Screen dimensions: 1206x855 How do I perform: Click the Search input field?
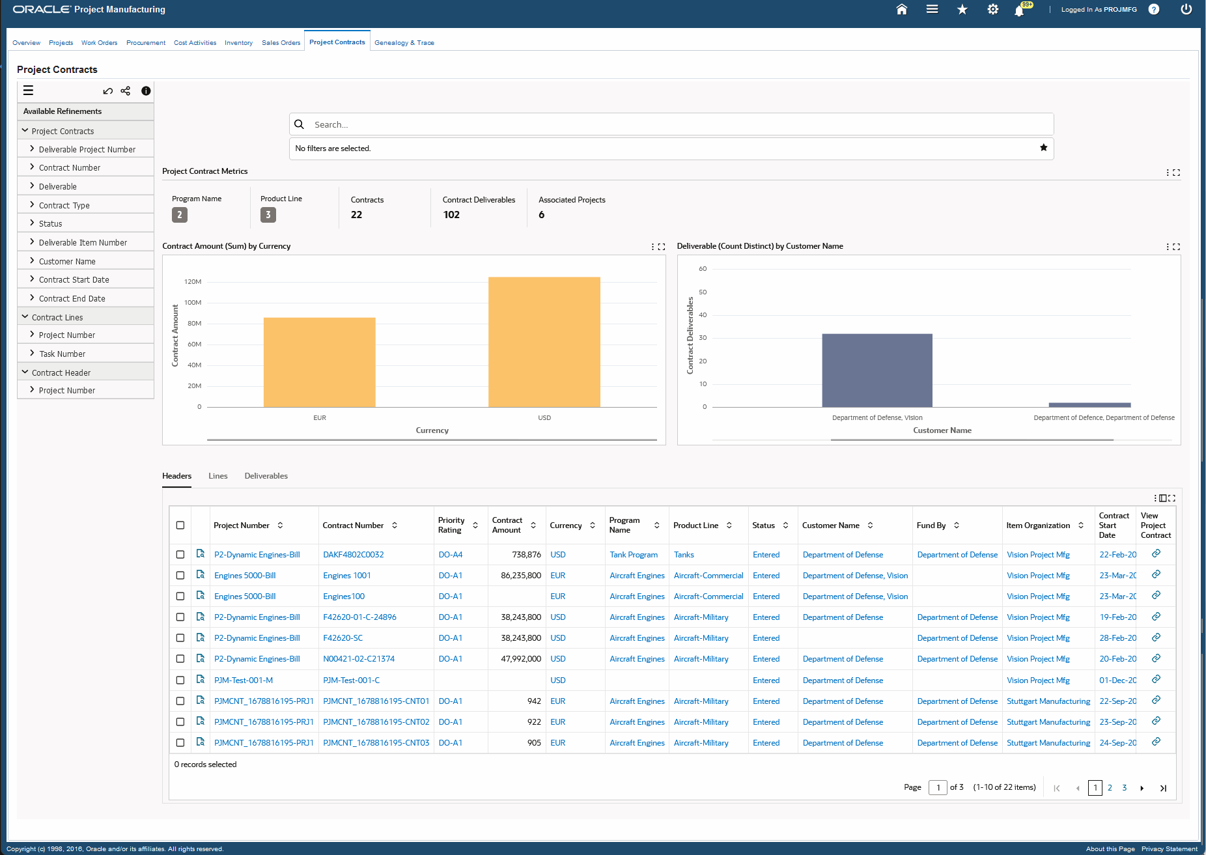[671, 124]
